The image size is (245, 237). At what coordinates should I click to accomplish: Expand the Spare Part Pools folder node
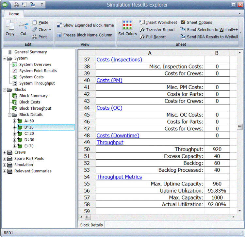pyautogui.click(x=5, y=159)
